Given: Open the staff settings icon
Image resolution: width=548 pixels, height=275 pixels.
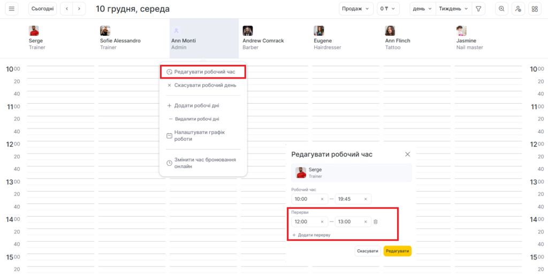Looking at the screenshot, I should pyautogui.click(x=517, y=9).
